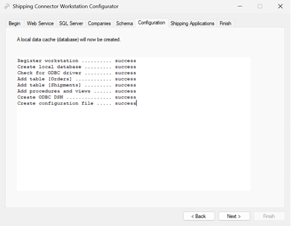Screen dimensions: 291x226
Task: Select the SQL Server tab
Action: point(71,23)
